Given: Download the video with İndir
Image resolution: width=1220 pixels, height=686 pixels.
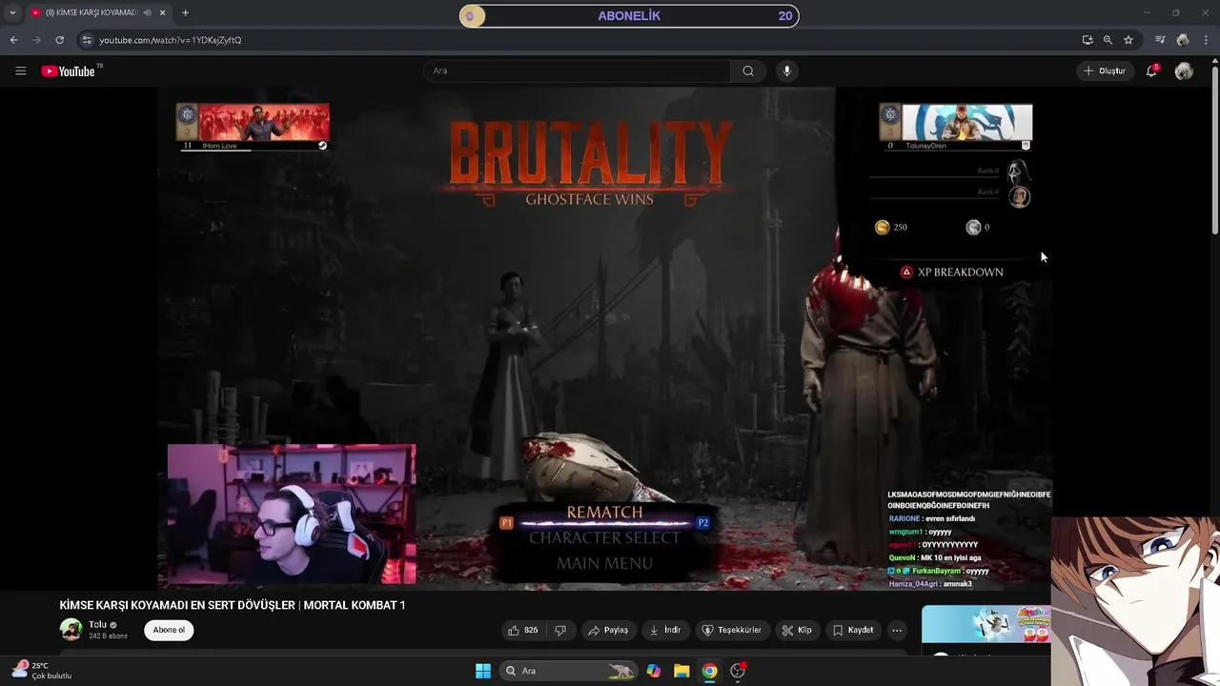Looking at the screenshot, I should 665,630.
